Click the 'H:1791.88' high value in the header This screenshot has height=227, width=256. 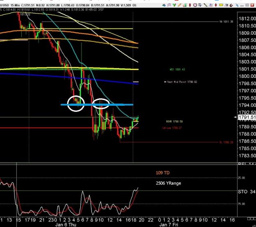(53, 5)
